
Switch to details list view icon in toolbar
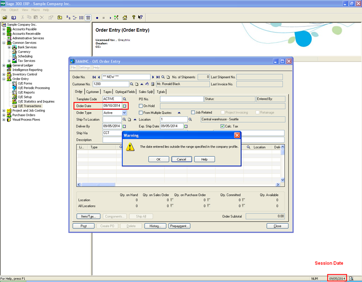pyautogui.click(x=88, y=18)
